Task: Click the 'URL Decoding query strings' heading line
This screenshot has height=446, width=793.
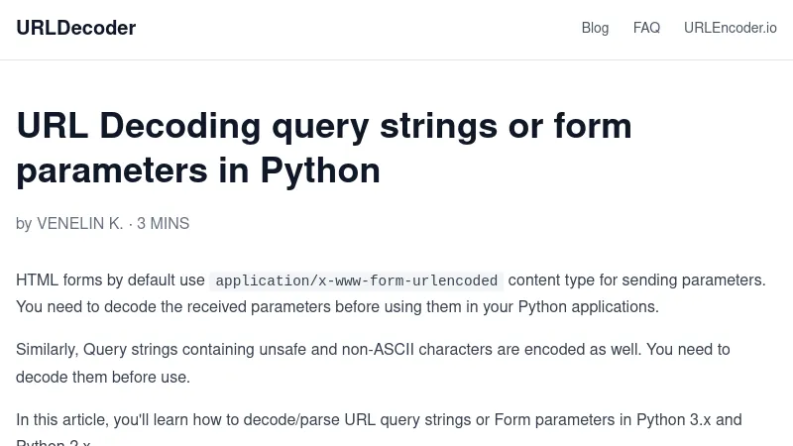Action: (323, 126)
